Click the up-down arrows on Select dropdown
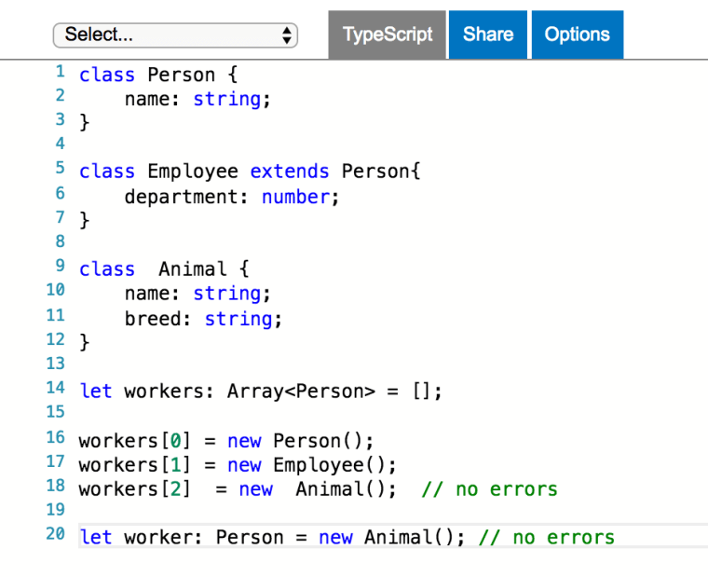The height and width of the screenshot is (577, 708). click(286, 35)
